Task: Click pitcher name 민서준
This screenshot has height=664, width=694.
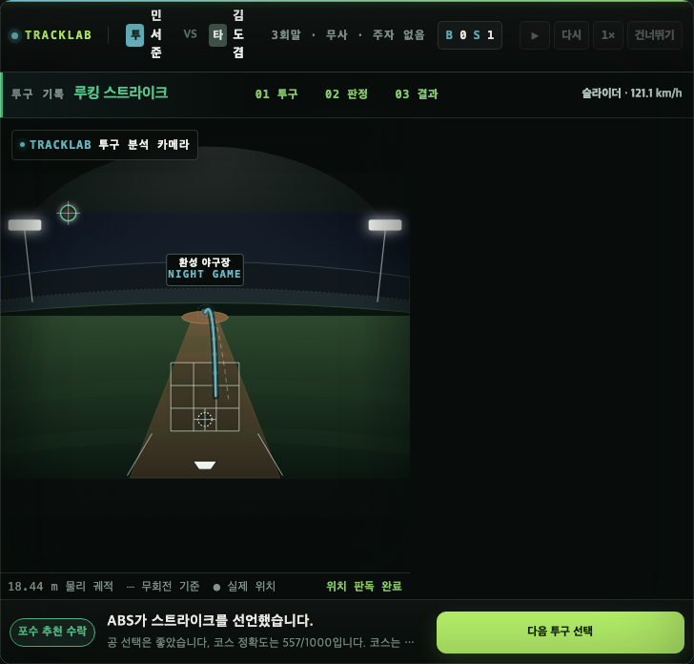Action: pos(155,34)
